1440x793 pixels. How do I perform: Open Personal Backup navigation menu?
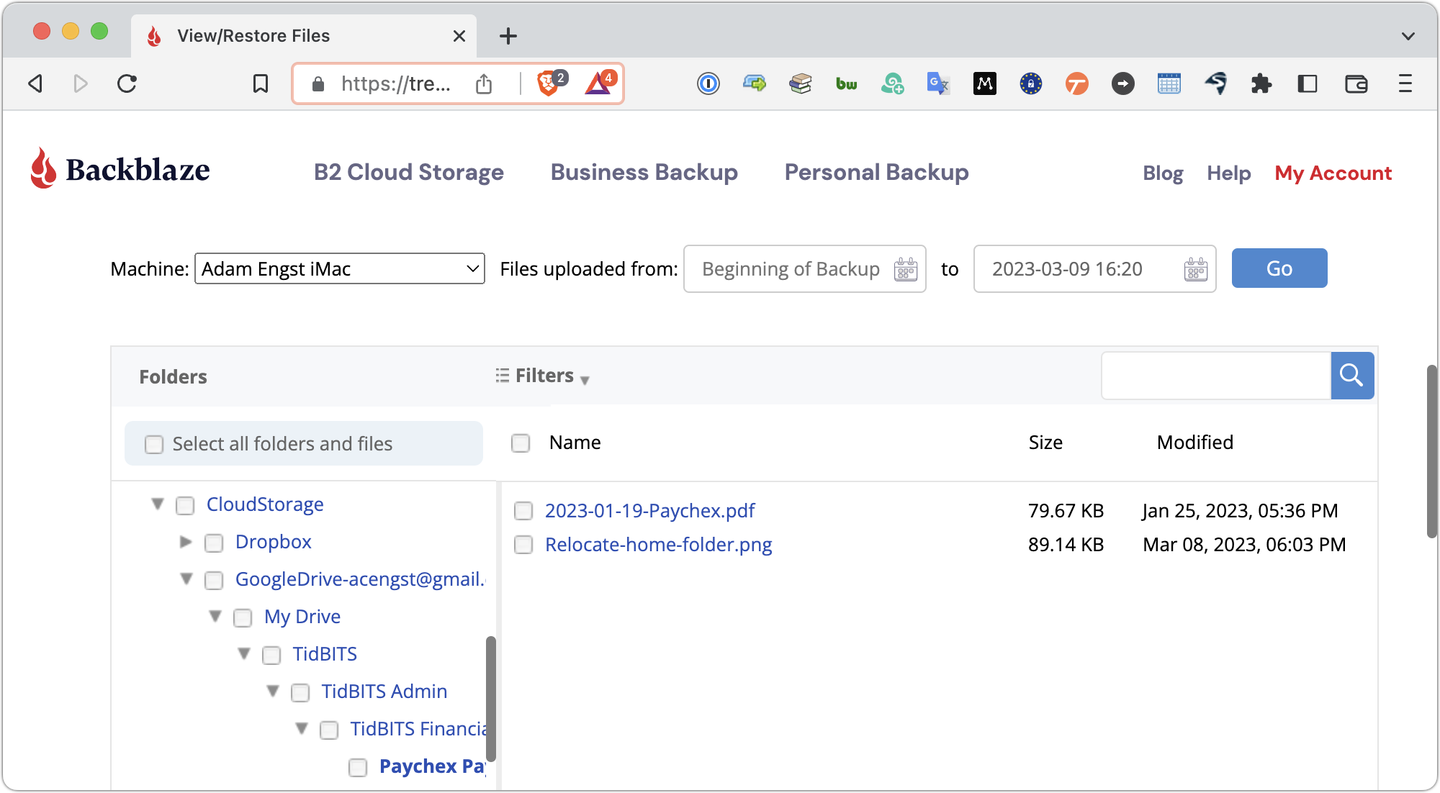876,172
